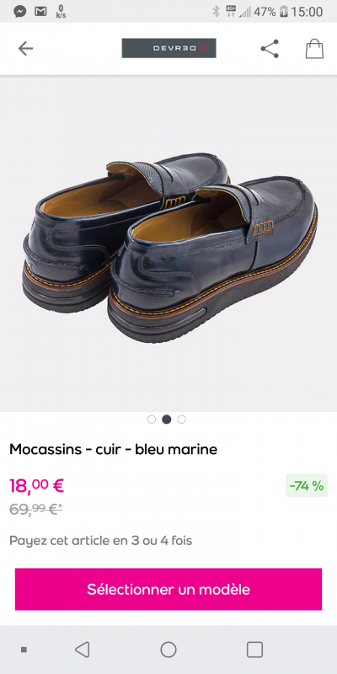Select the first image indicator dot
This screenshot has width=337, height=674.
[x=152, y=420]
